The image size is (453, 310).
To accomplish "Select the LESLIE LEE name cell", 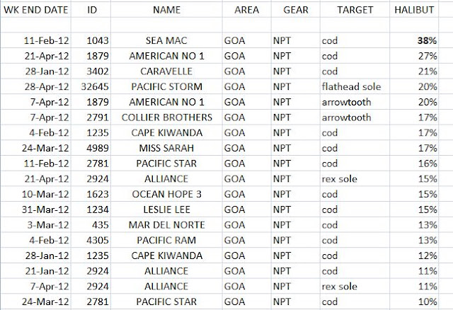I will click(166, 209).
